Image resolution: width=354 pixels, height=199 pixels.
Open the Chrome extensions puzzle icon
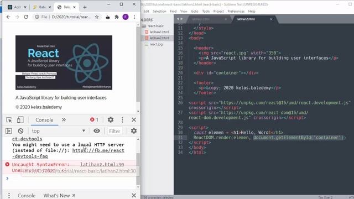117,17
